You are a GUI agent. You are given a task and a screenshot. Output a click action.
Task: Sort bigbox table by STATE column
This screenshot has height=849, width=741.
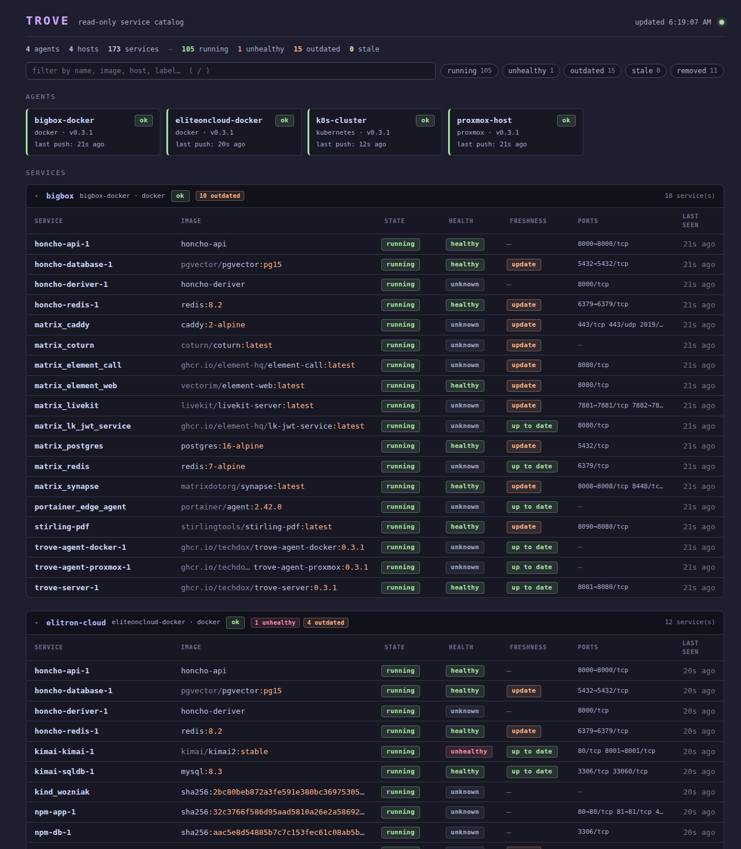(x=394, y=221)
